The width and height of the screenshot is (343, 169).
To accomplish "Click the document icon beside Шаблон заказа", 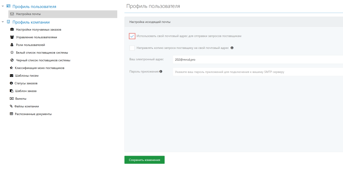I will (x=11, y=91).
